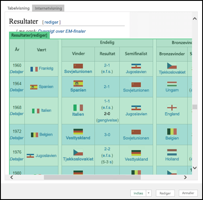Open the Detaljer link for 1960
Screen dimensions: 203x200
tap(17, 72)
